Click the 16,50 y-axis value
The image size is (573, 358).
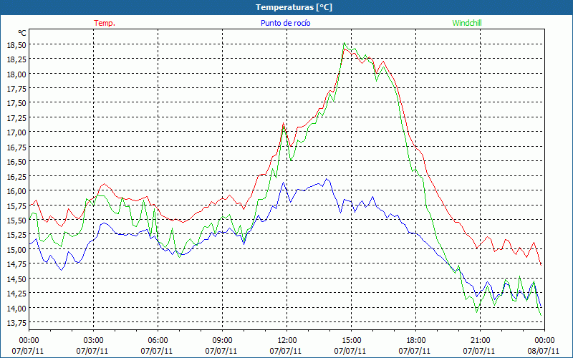tap(16, 162)
